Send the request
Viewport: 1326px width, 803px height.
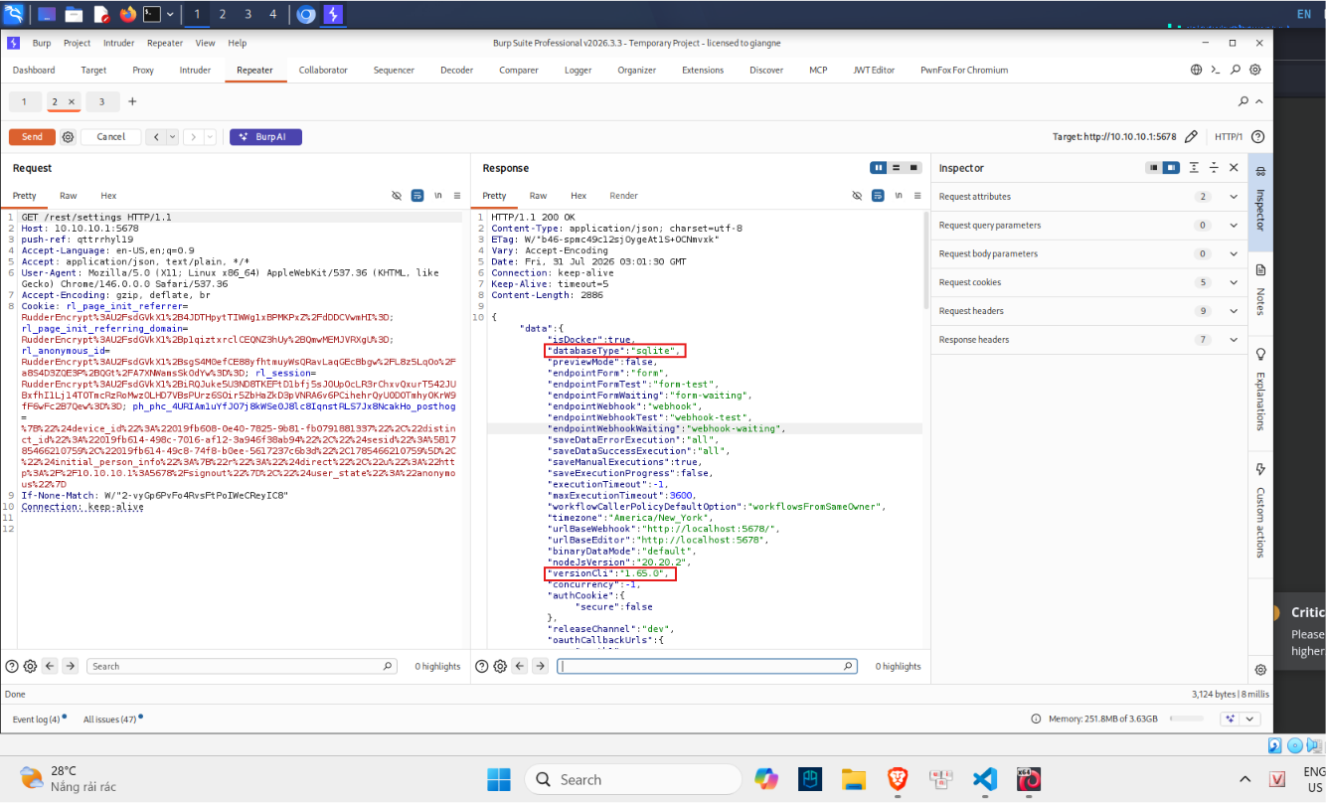click(32, 137)
